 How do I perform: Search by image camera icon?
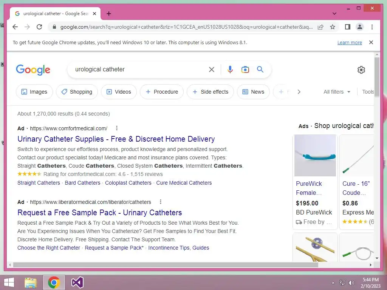coord(245,69)
